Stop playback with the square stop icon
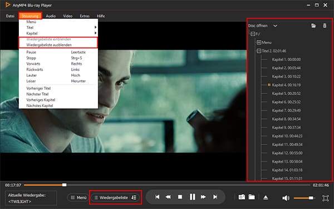This screenshot has width=334, height=209. 180,197
